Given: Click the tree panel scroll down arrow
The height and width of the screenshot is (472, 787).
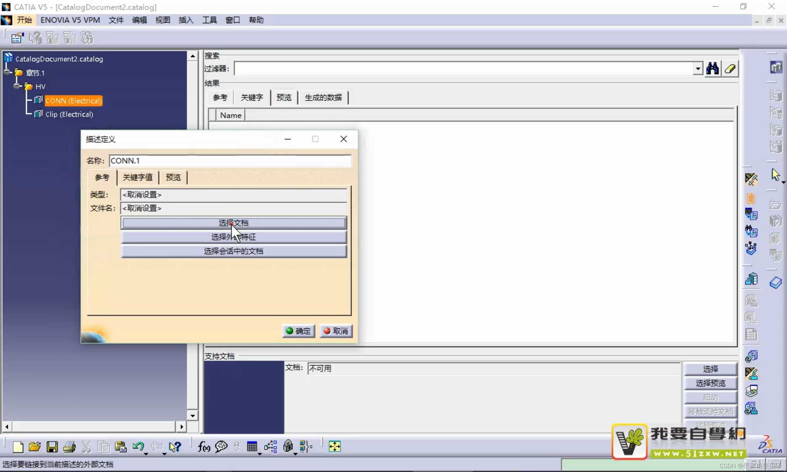Looking at the screenshot, I should coord(192,416).
